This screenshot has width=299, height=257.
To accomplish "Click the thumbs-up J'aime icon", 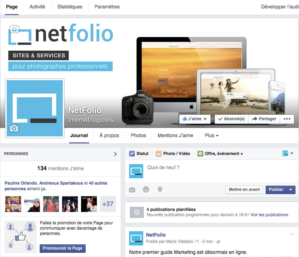I will [x=185, y=119].
